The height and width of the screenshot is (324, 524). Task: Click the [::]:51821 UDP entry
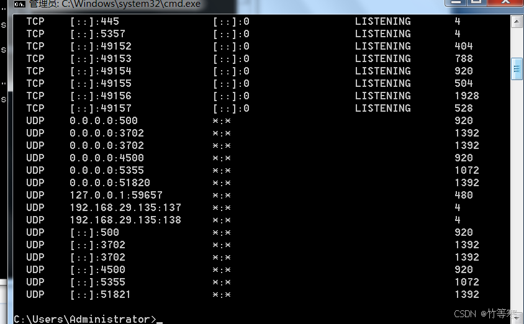(101, 294)
